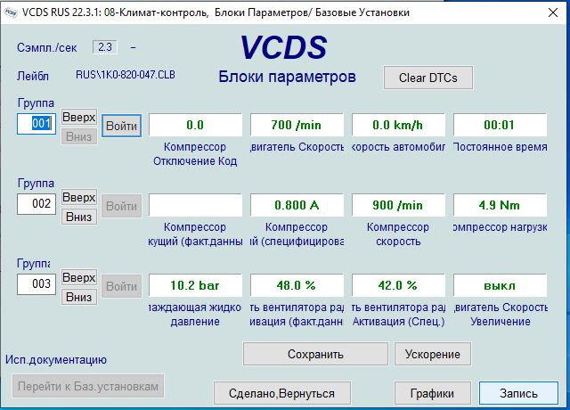Click Сделано, Вернуться button
Screen dimensions: 570x410
pyautogui.click(x=282, y=393)
